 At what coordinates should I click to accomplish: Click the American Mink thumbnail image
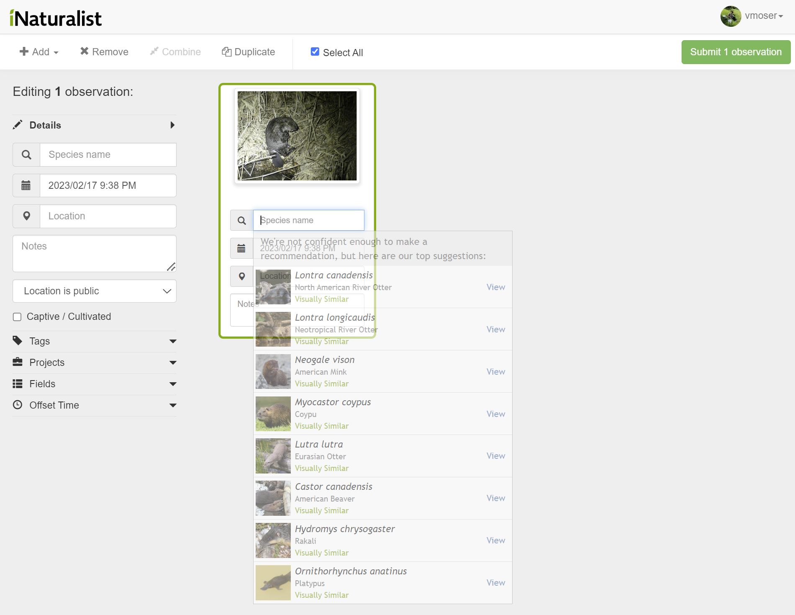(x=273, y=372)
